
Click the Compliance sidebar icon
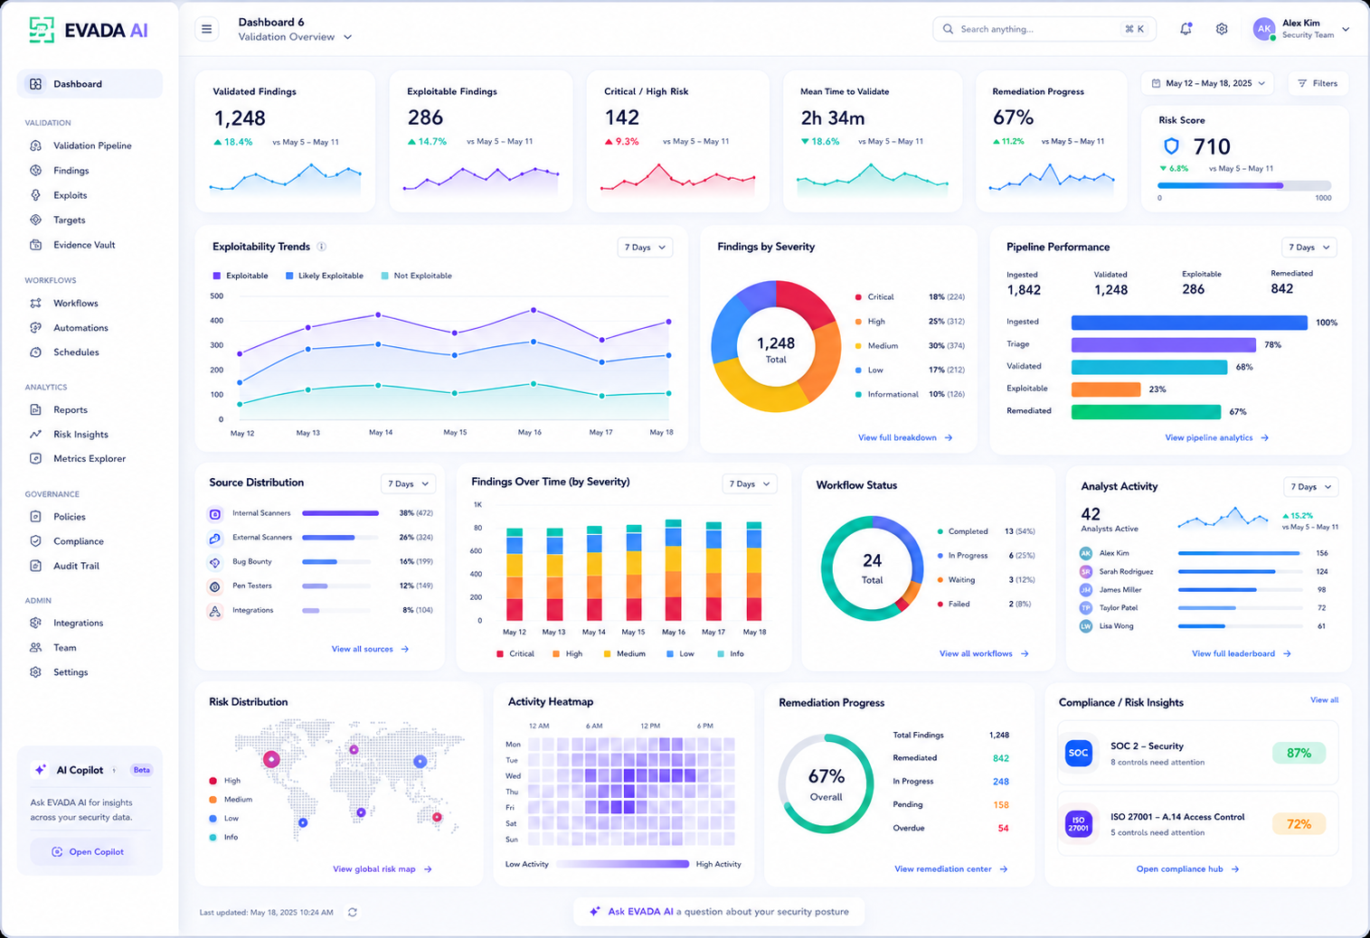pos(36,541)
